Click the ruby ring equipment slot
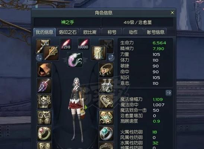 [x=44, y=133]
